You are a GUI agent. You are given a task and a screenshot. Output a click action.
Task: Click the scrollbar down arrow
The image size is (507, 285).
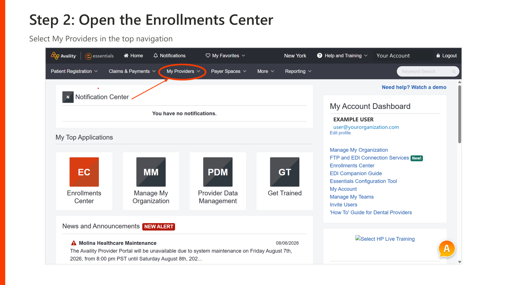coord(459,262)
